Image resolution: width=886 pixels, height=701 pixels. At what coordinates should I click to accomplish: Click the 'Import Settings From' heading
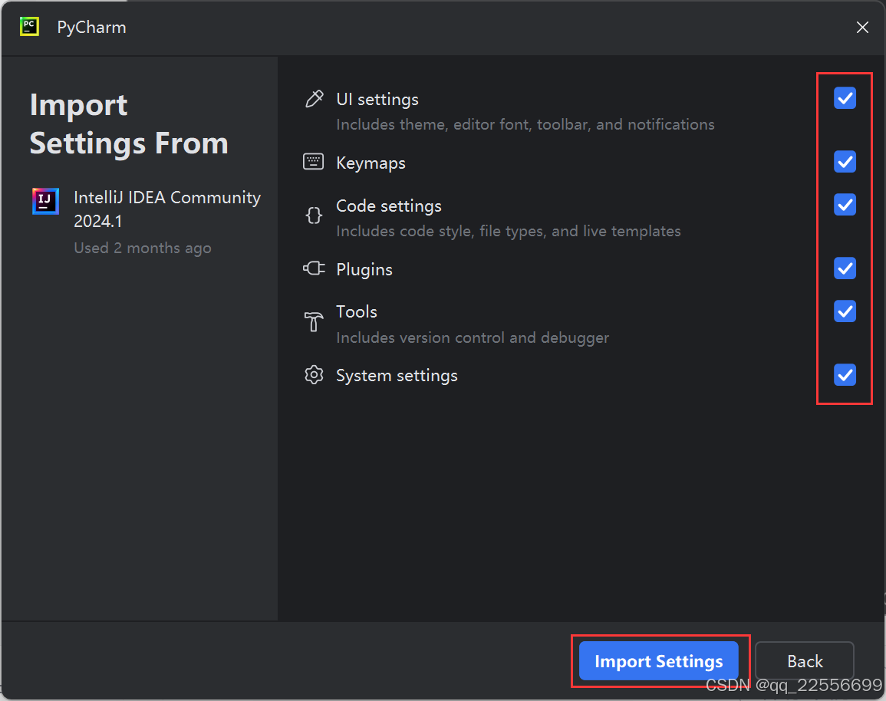[x=129, y=123]
